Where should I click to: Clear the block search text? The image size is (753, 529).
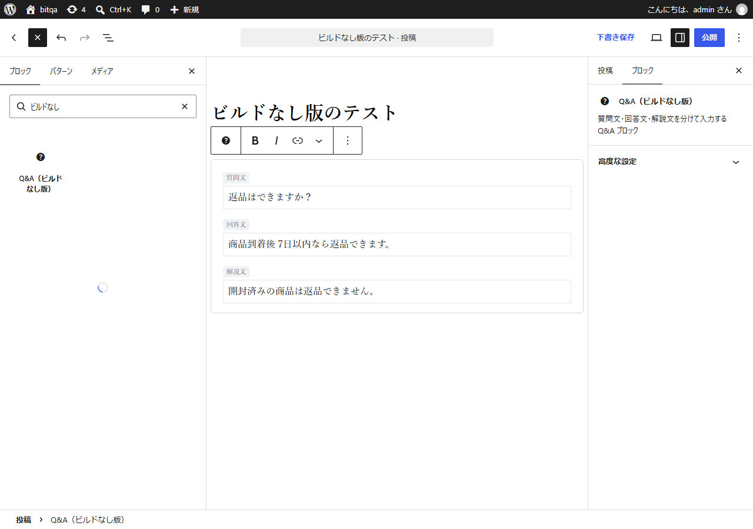185,106
